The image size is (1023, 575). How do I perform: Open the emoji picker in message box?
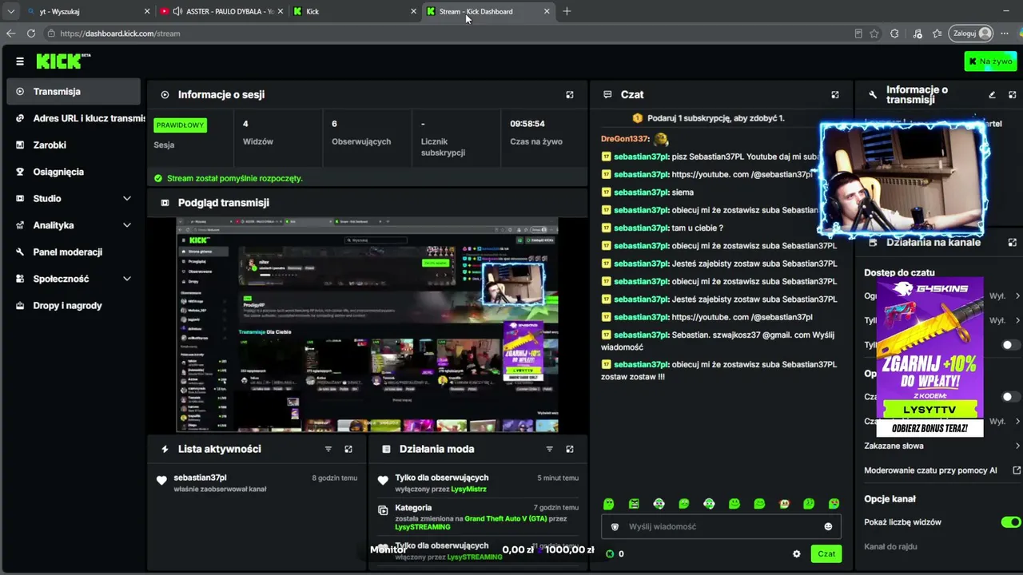click(828, 526)
